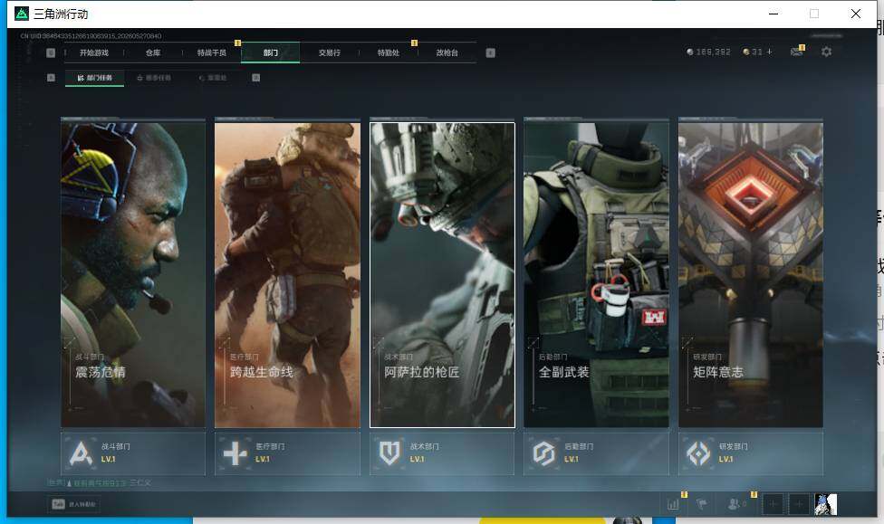Open the 特战干员 tab

pyautogui.click(x=211, y=52)
